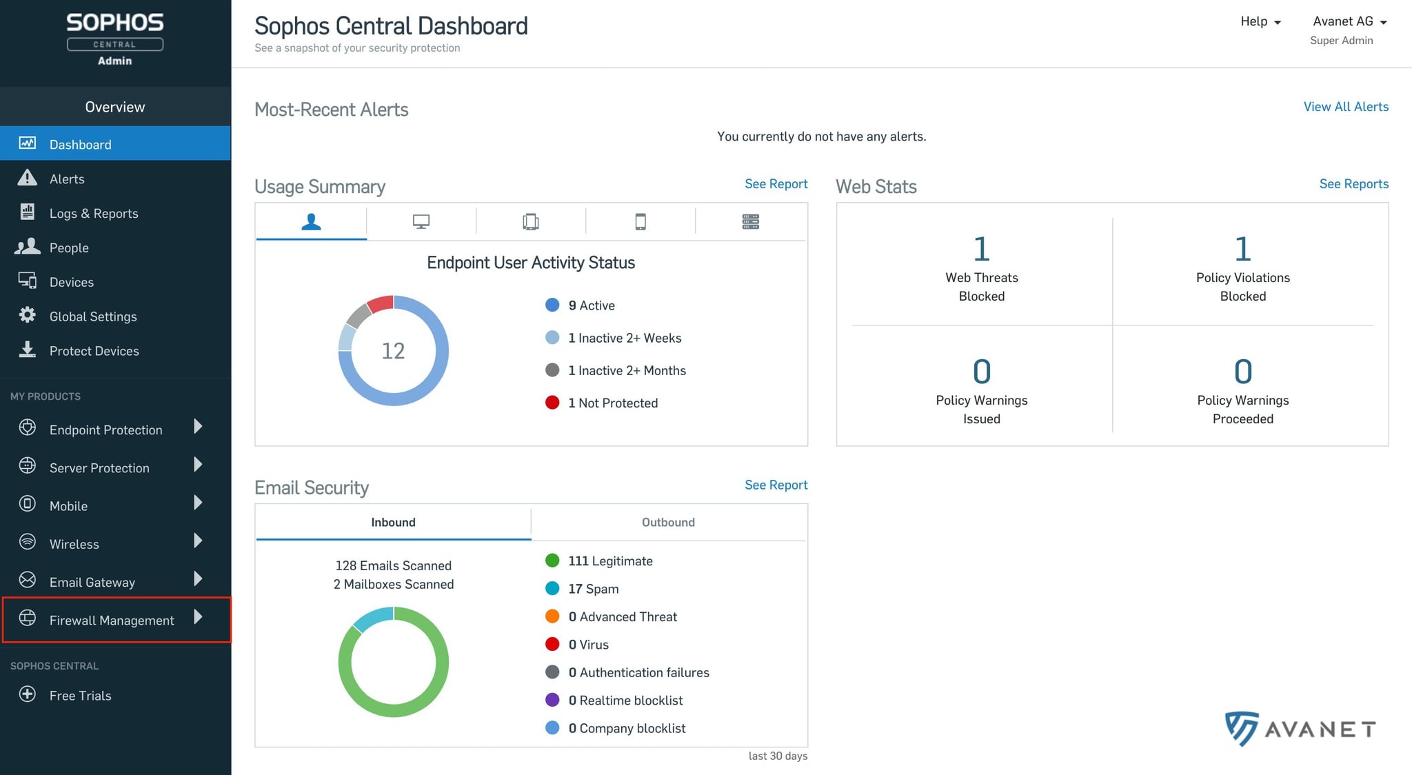Expand the Endpoint Protection submenu arrow
1412x775 pixels.
[198, 427]
